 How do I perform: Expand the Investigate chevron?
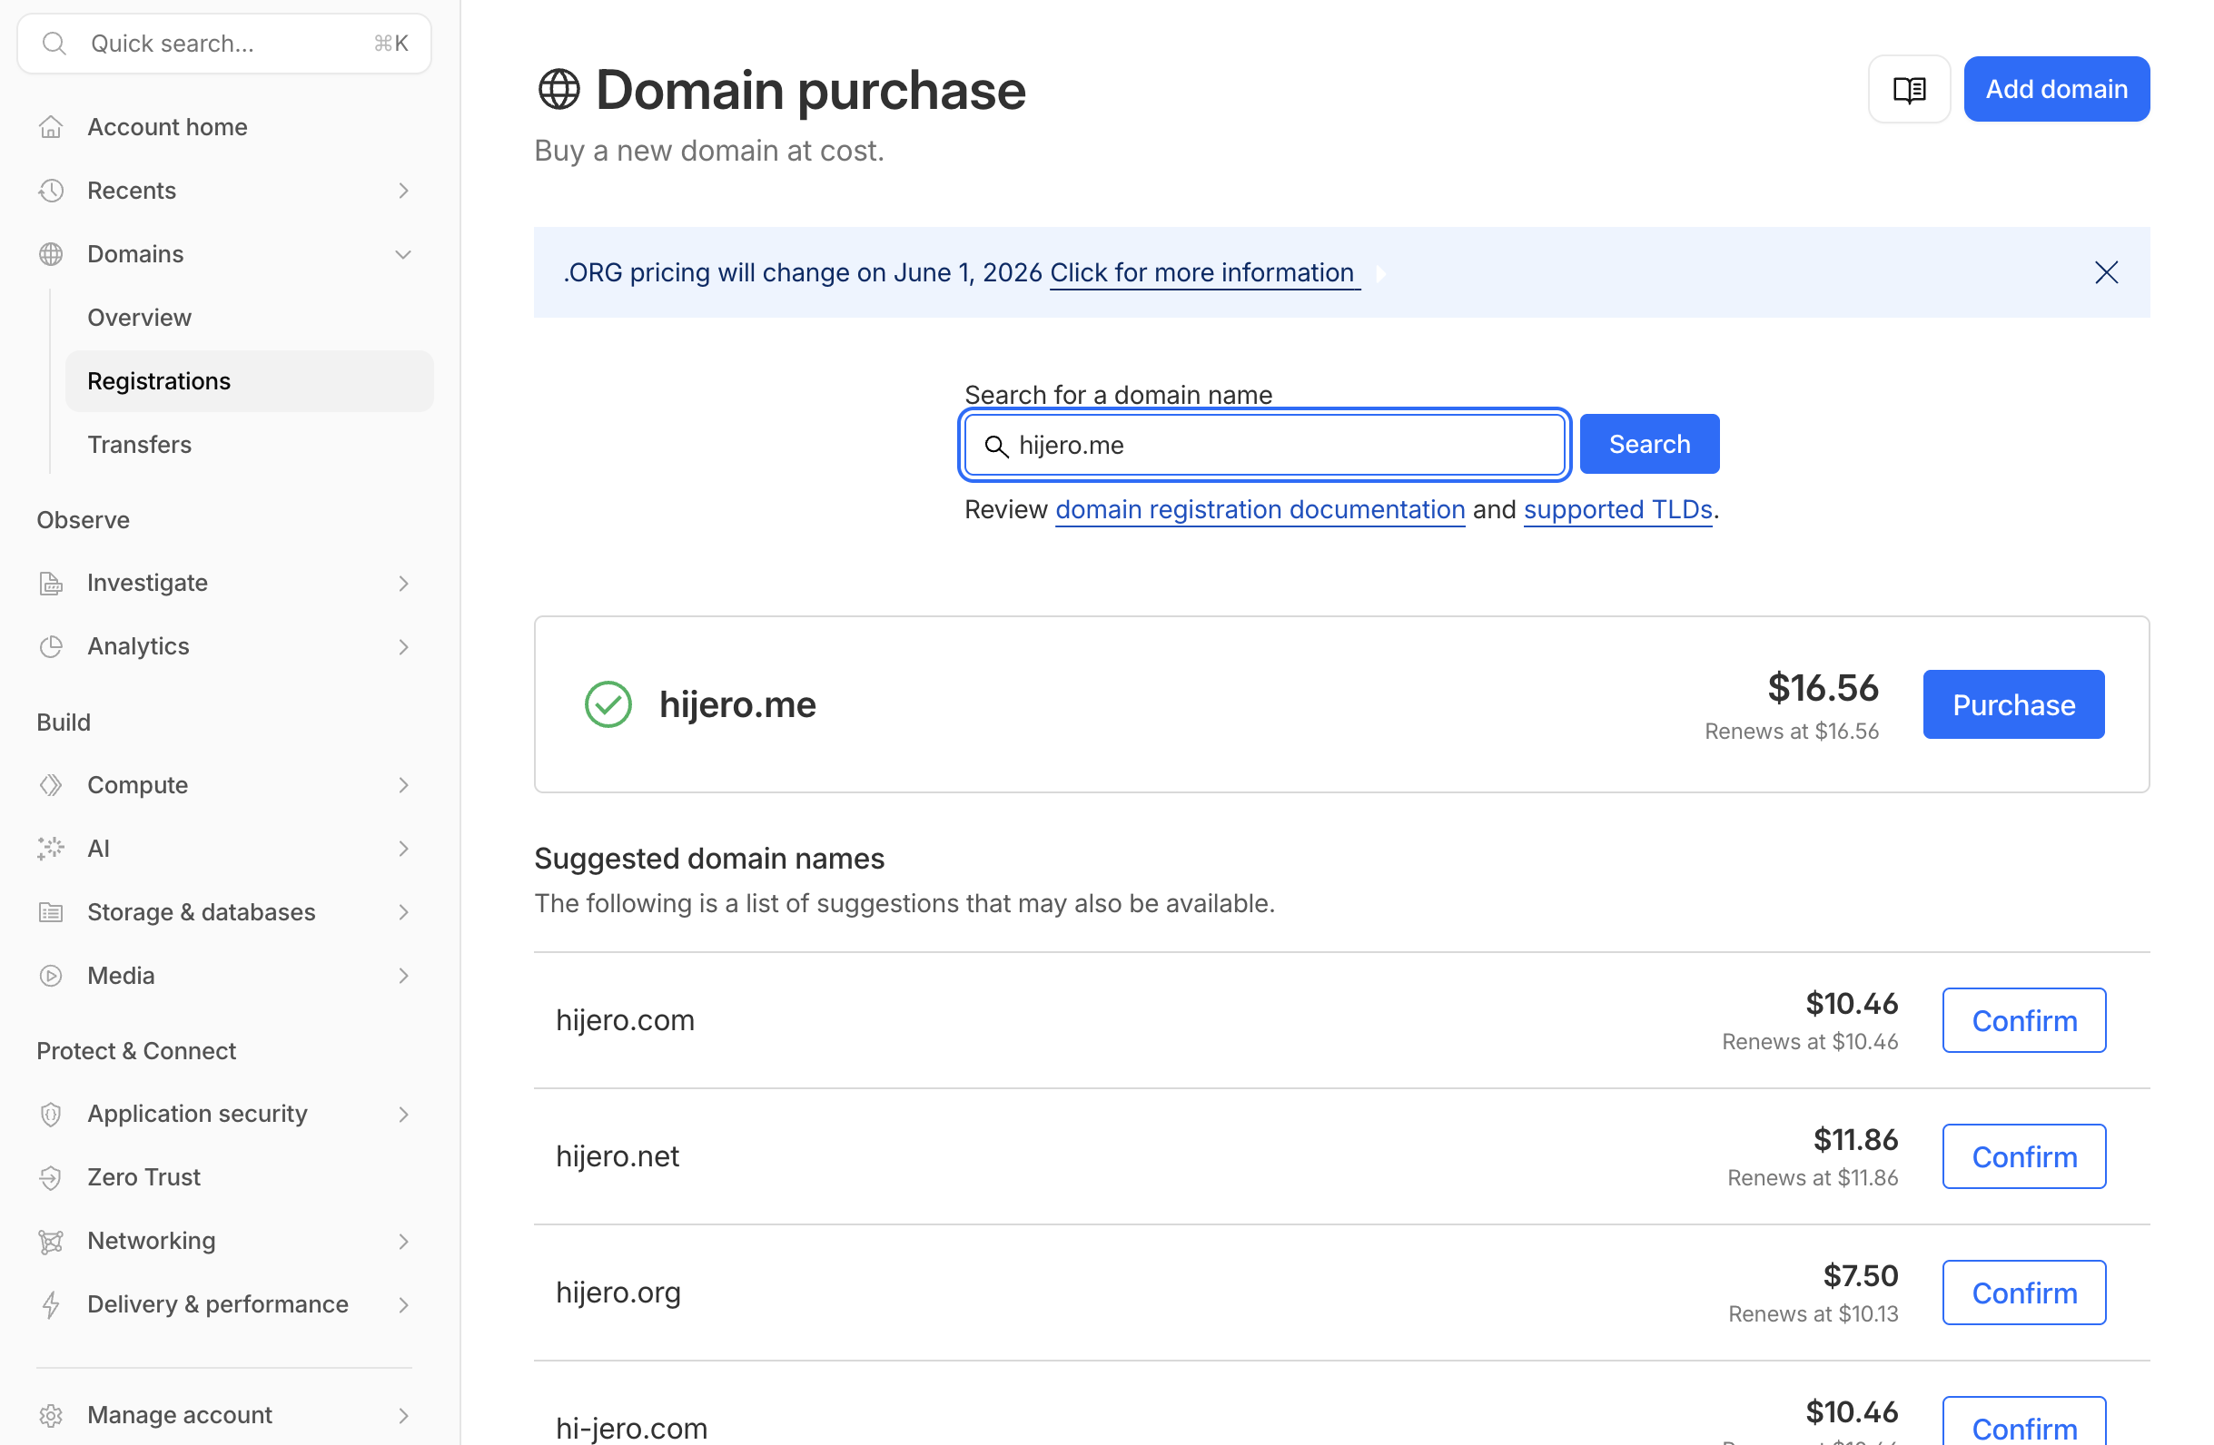pyautogui.click(x=403, y=583)
